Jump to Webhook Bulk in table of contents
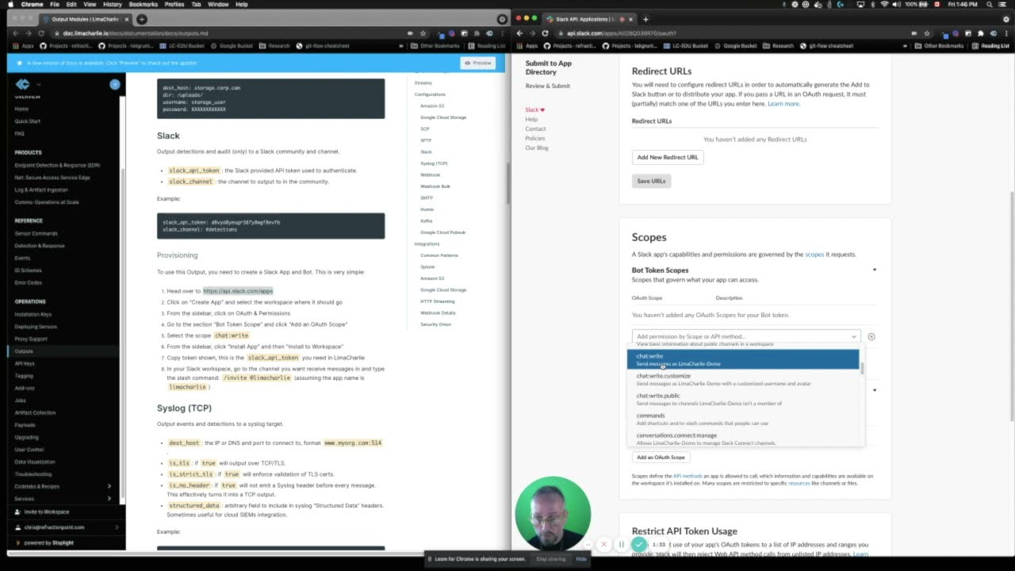Image resolution: width=1015 pixels, height=571 pixels. [x=435, y=186]
